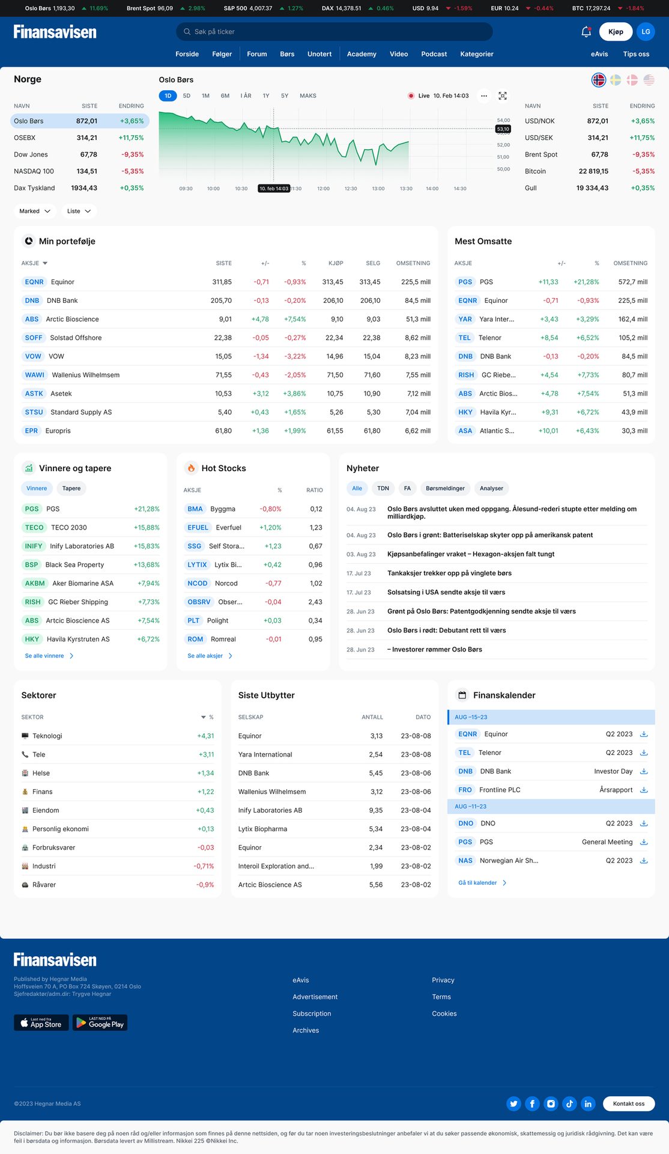Screen dimensions: 669x1154
Task: Select the Danish flag market
Action: (632, 79)
